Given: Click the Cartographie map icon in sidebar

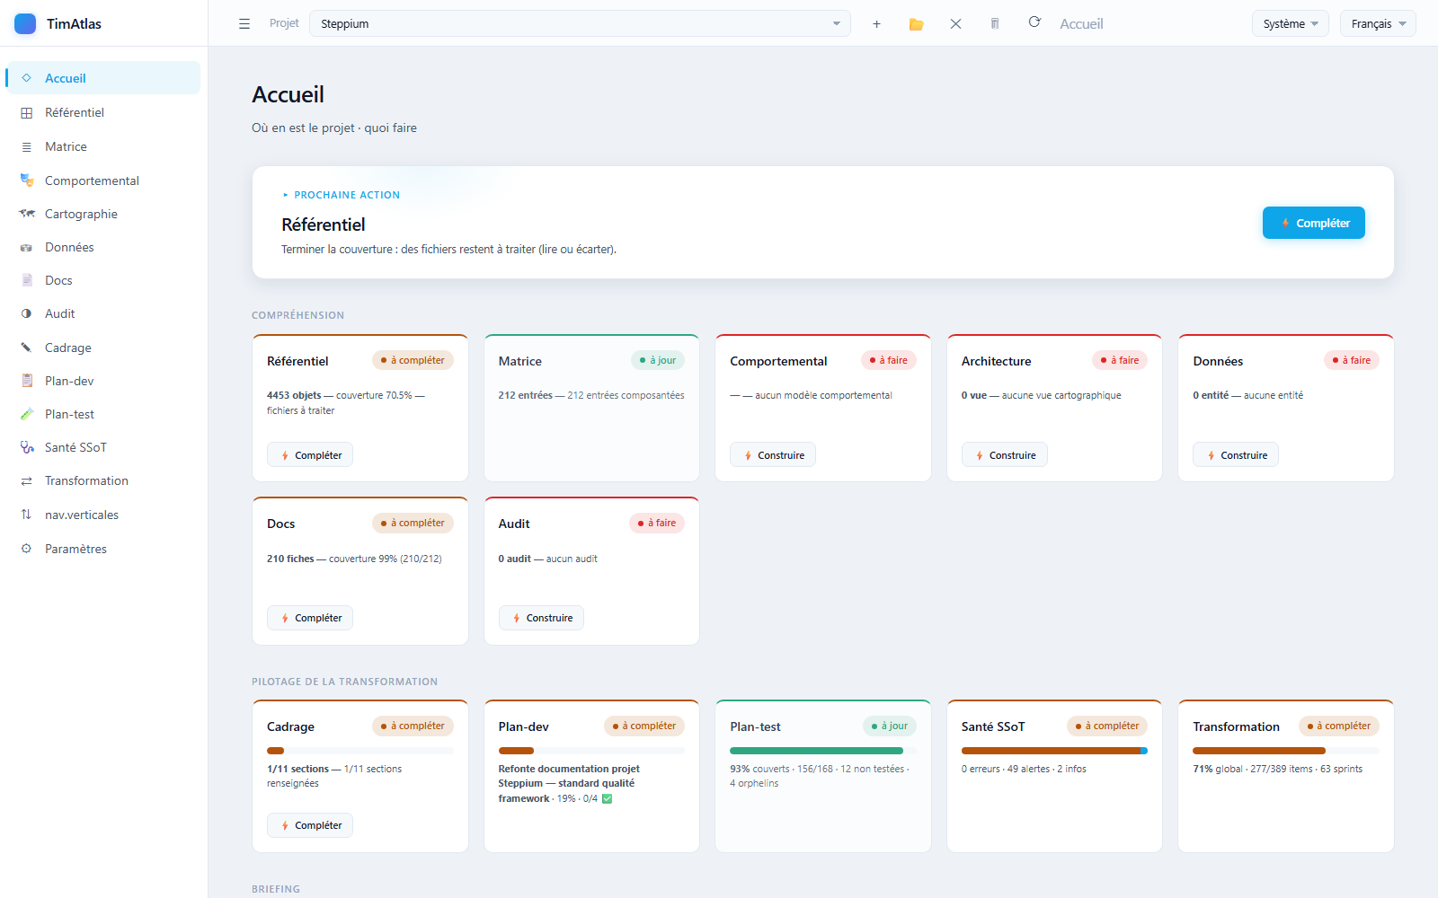Looking at the screenshot, I should [x=27, y=214].
